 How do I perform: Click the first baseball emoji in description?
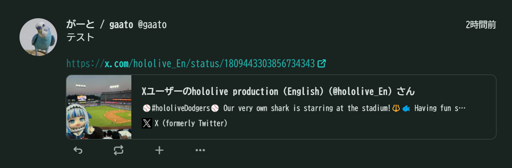click(146, 108)
